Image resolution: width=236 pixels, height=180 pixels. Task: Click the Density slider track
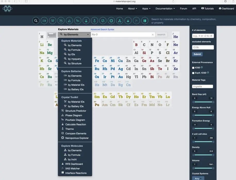pyautogui.click(x=203, y=155)
